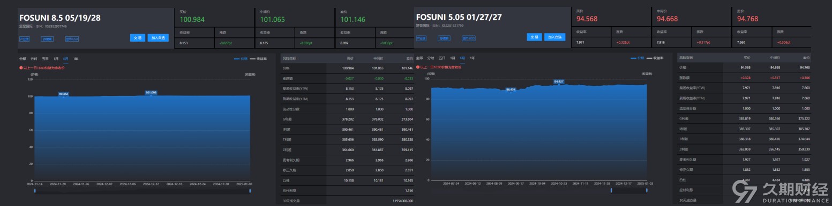This screenshot has width=832, height=206.
Task: Select the 全部 range tab on FOSUNI 8.5 chart
Action: [x=23, y=58]
